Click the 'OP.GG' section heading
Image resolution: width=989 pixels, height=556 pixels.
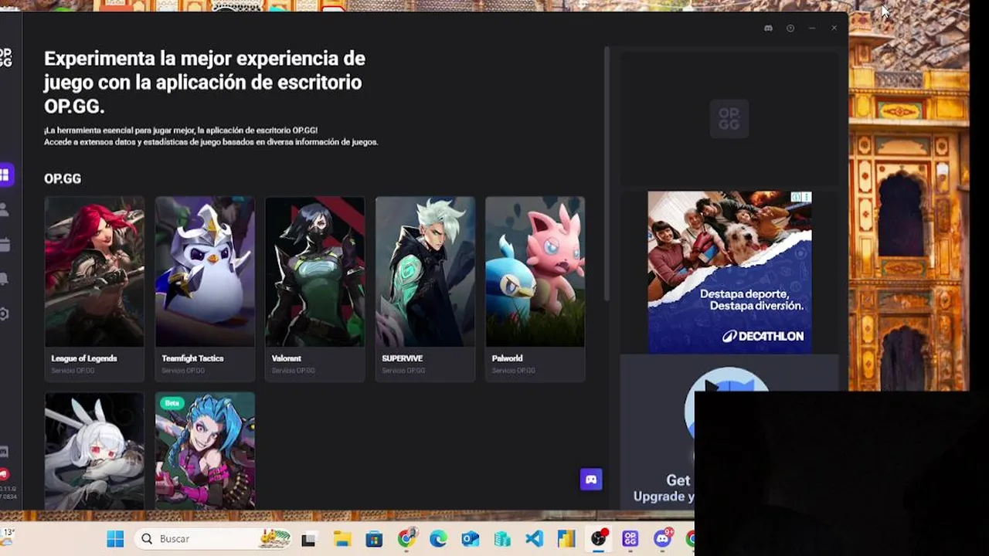tap(63, 178)
